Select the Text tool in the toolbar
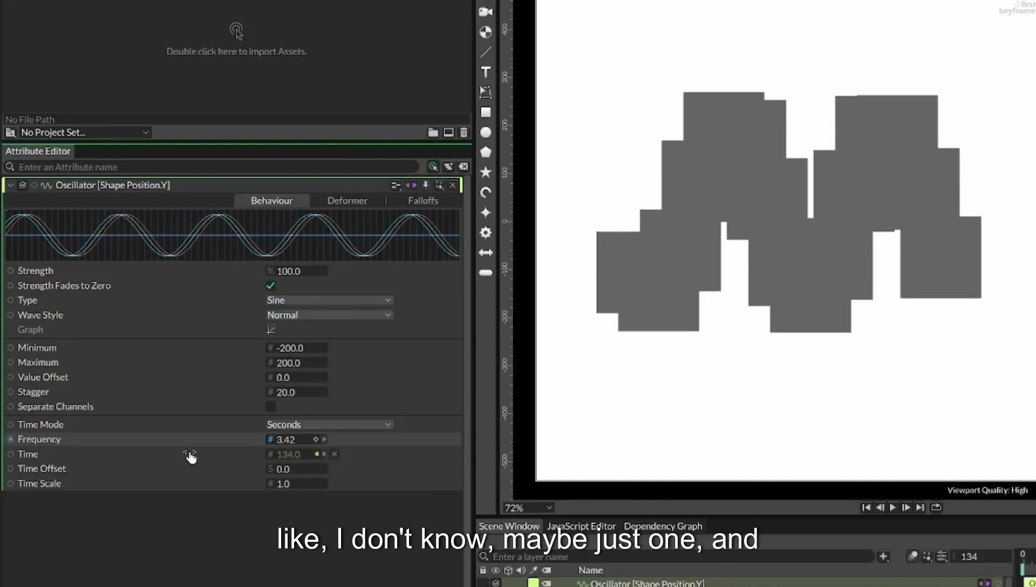Viewport: 1036px width, 587px height. pyautogui.click(x=486, y=72)
